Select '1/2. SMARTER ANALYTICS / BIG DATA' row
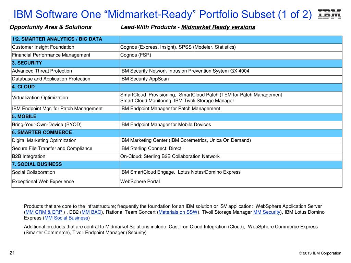Image resolution: width=351 pixels, height=263 pixels. tap(177, 40)
